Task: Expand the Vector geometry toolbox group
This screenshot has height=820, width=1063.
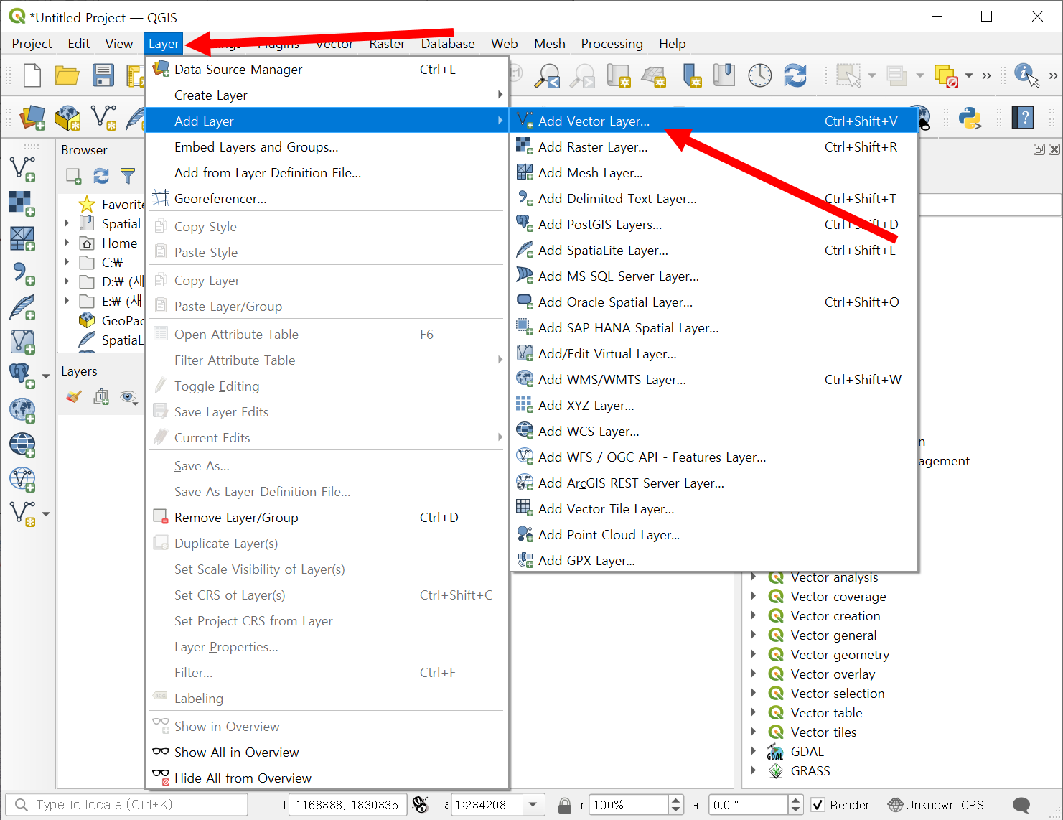Action: [x=754, y=654]
